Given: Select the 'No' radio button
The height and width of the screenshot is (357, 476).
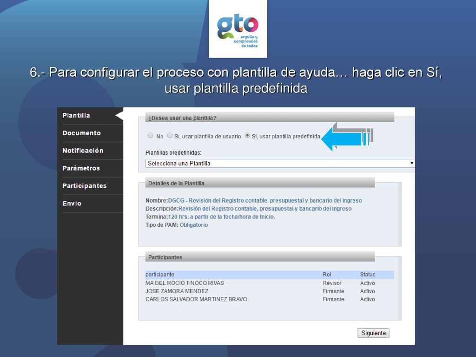Looking at the screenshot, I should pos(150,135).
